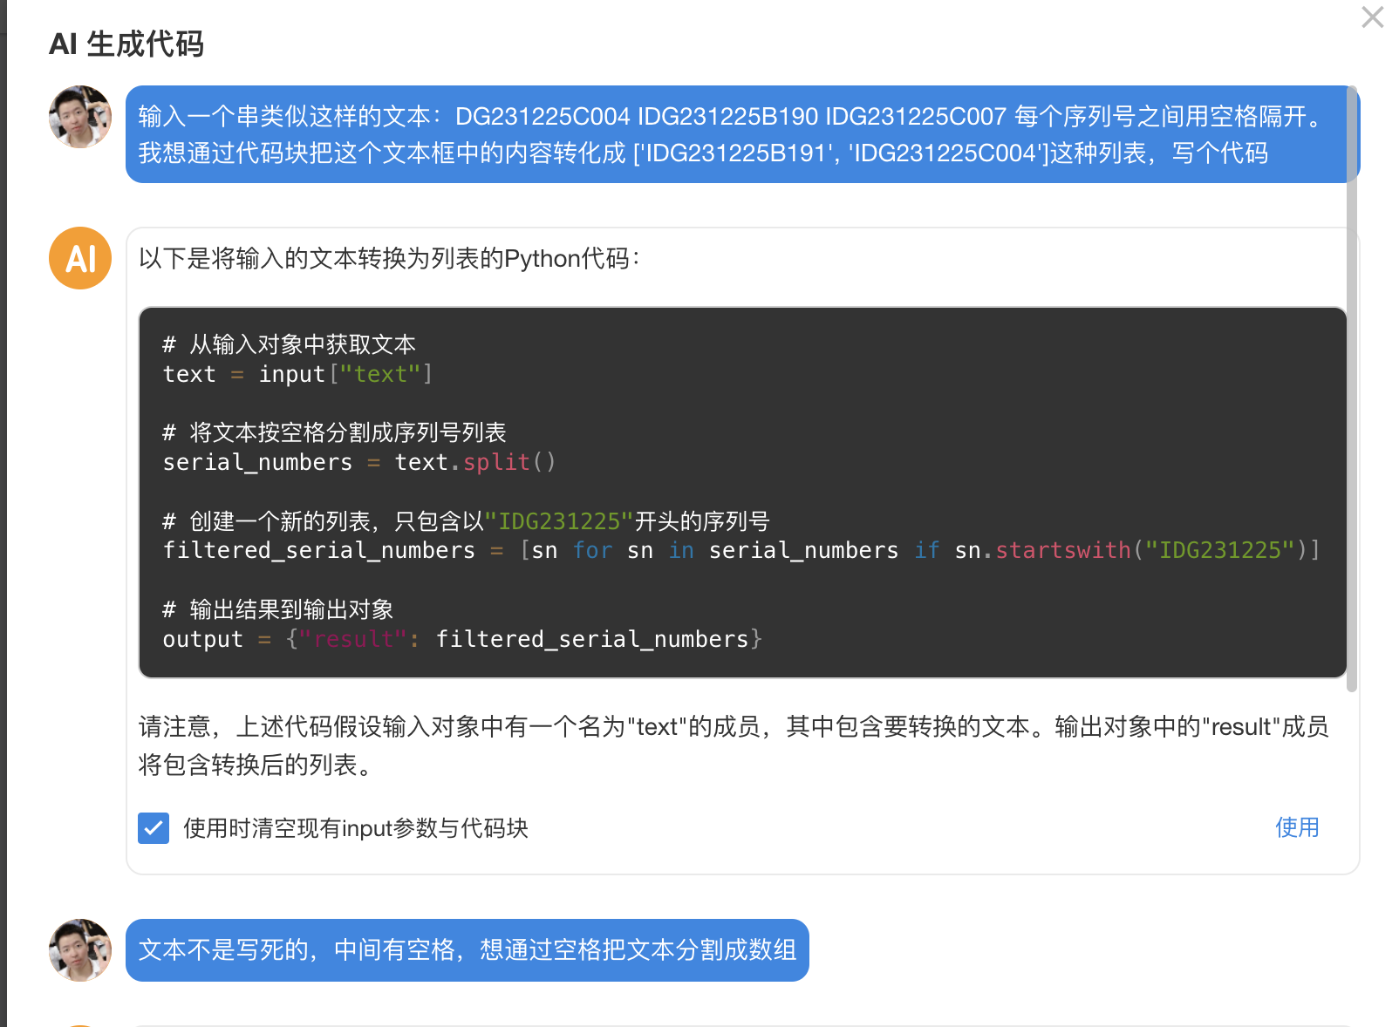Click the comment # 将文本按空格分割成序列号列表
The height and width of the screenshot is (1027, 1399).
coord(334,432)
